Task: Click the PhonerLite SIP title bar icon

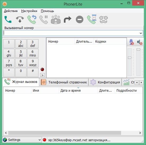Action: [5, 4]
